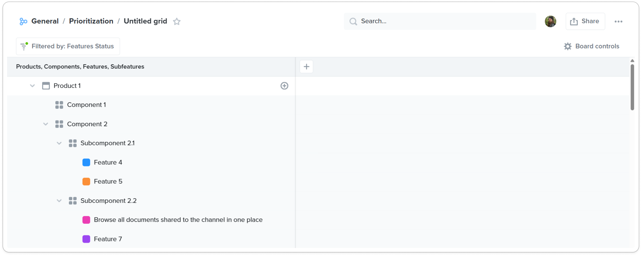Collapse Subcomponent 2.1 chevron
Screen dimensions: 642x256
pyautogui.click(x=59, y=143)
